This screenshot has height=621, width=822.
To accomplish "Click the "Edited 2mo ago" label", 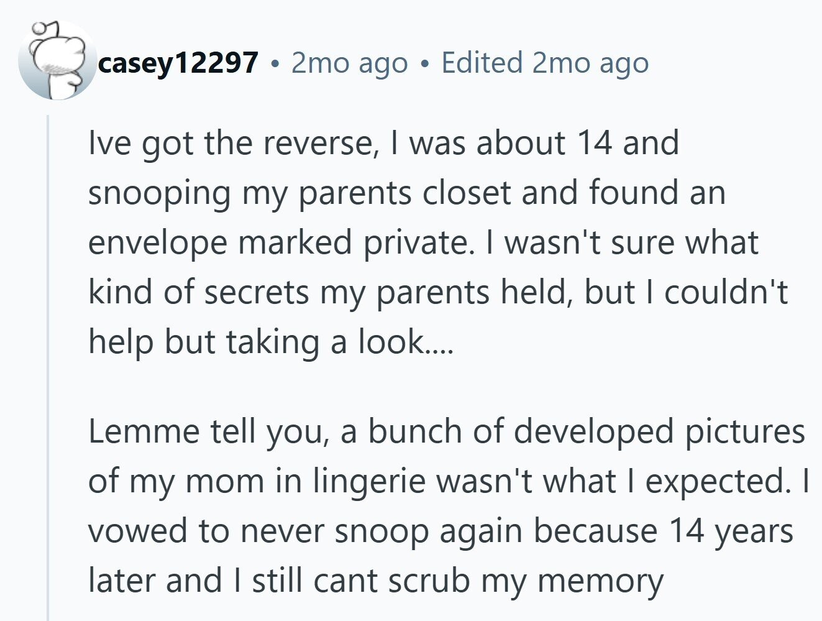I will (545, 63).
